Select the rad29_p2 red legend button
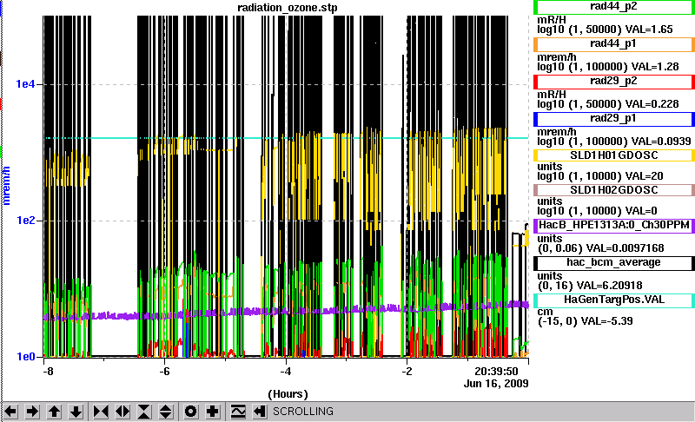 point(614,82)
